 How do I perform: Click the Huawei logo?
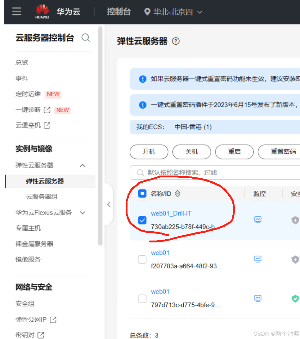pyautogui.click(x=42, y=12)
